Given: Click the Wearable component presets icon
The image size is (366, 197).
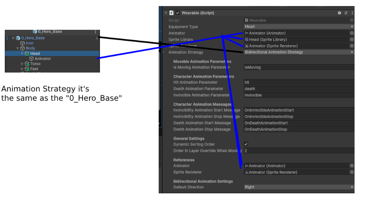Looking at the screenshot, I should tap(345, 13).
